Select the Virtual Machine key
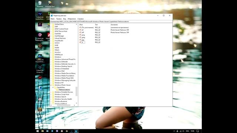 pos(60,38)
